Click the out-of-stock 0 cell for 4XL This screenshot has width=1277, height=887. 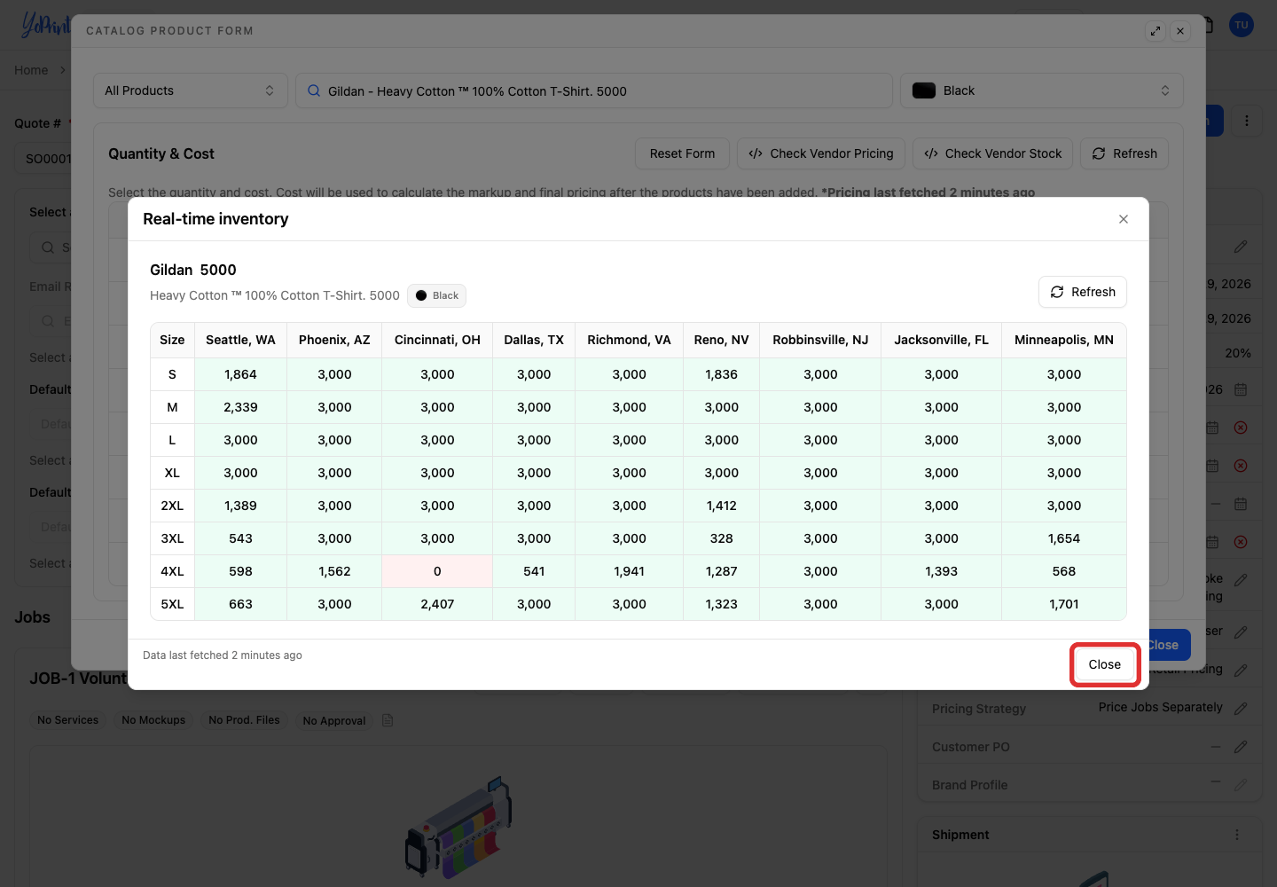pyautogui.click(x=437, y=571)
